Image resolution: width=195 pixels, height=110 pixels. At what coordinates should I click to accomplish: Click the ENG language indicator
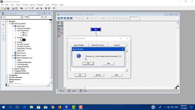tap(176, 107)
